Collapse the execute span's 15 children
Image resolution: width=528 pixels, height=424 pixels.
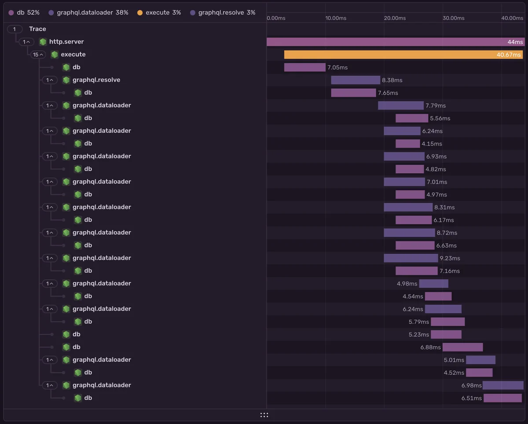point(38,55)
